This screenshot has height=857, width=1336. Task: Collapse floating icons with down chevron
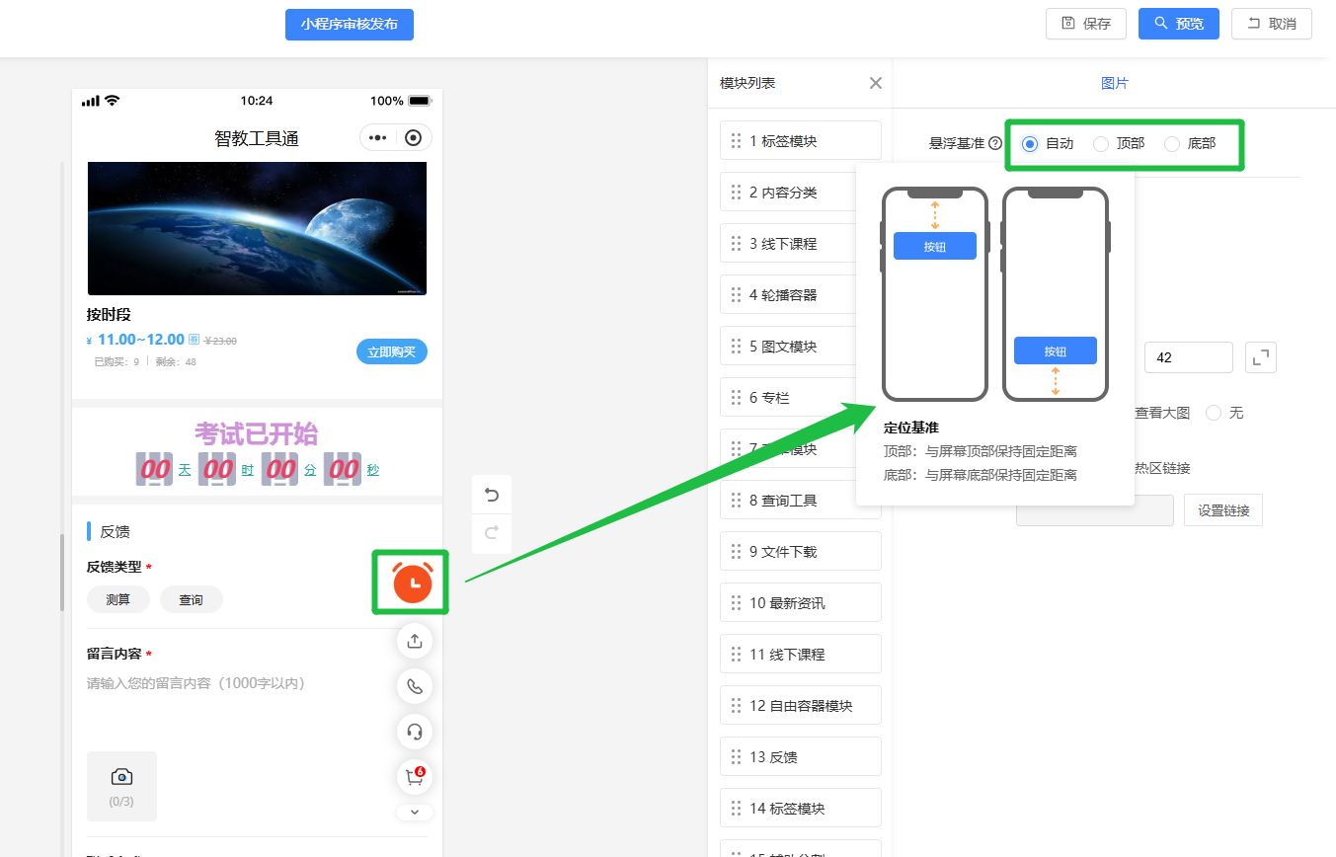click(415, 813)
